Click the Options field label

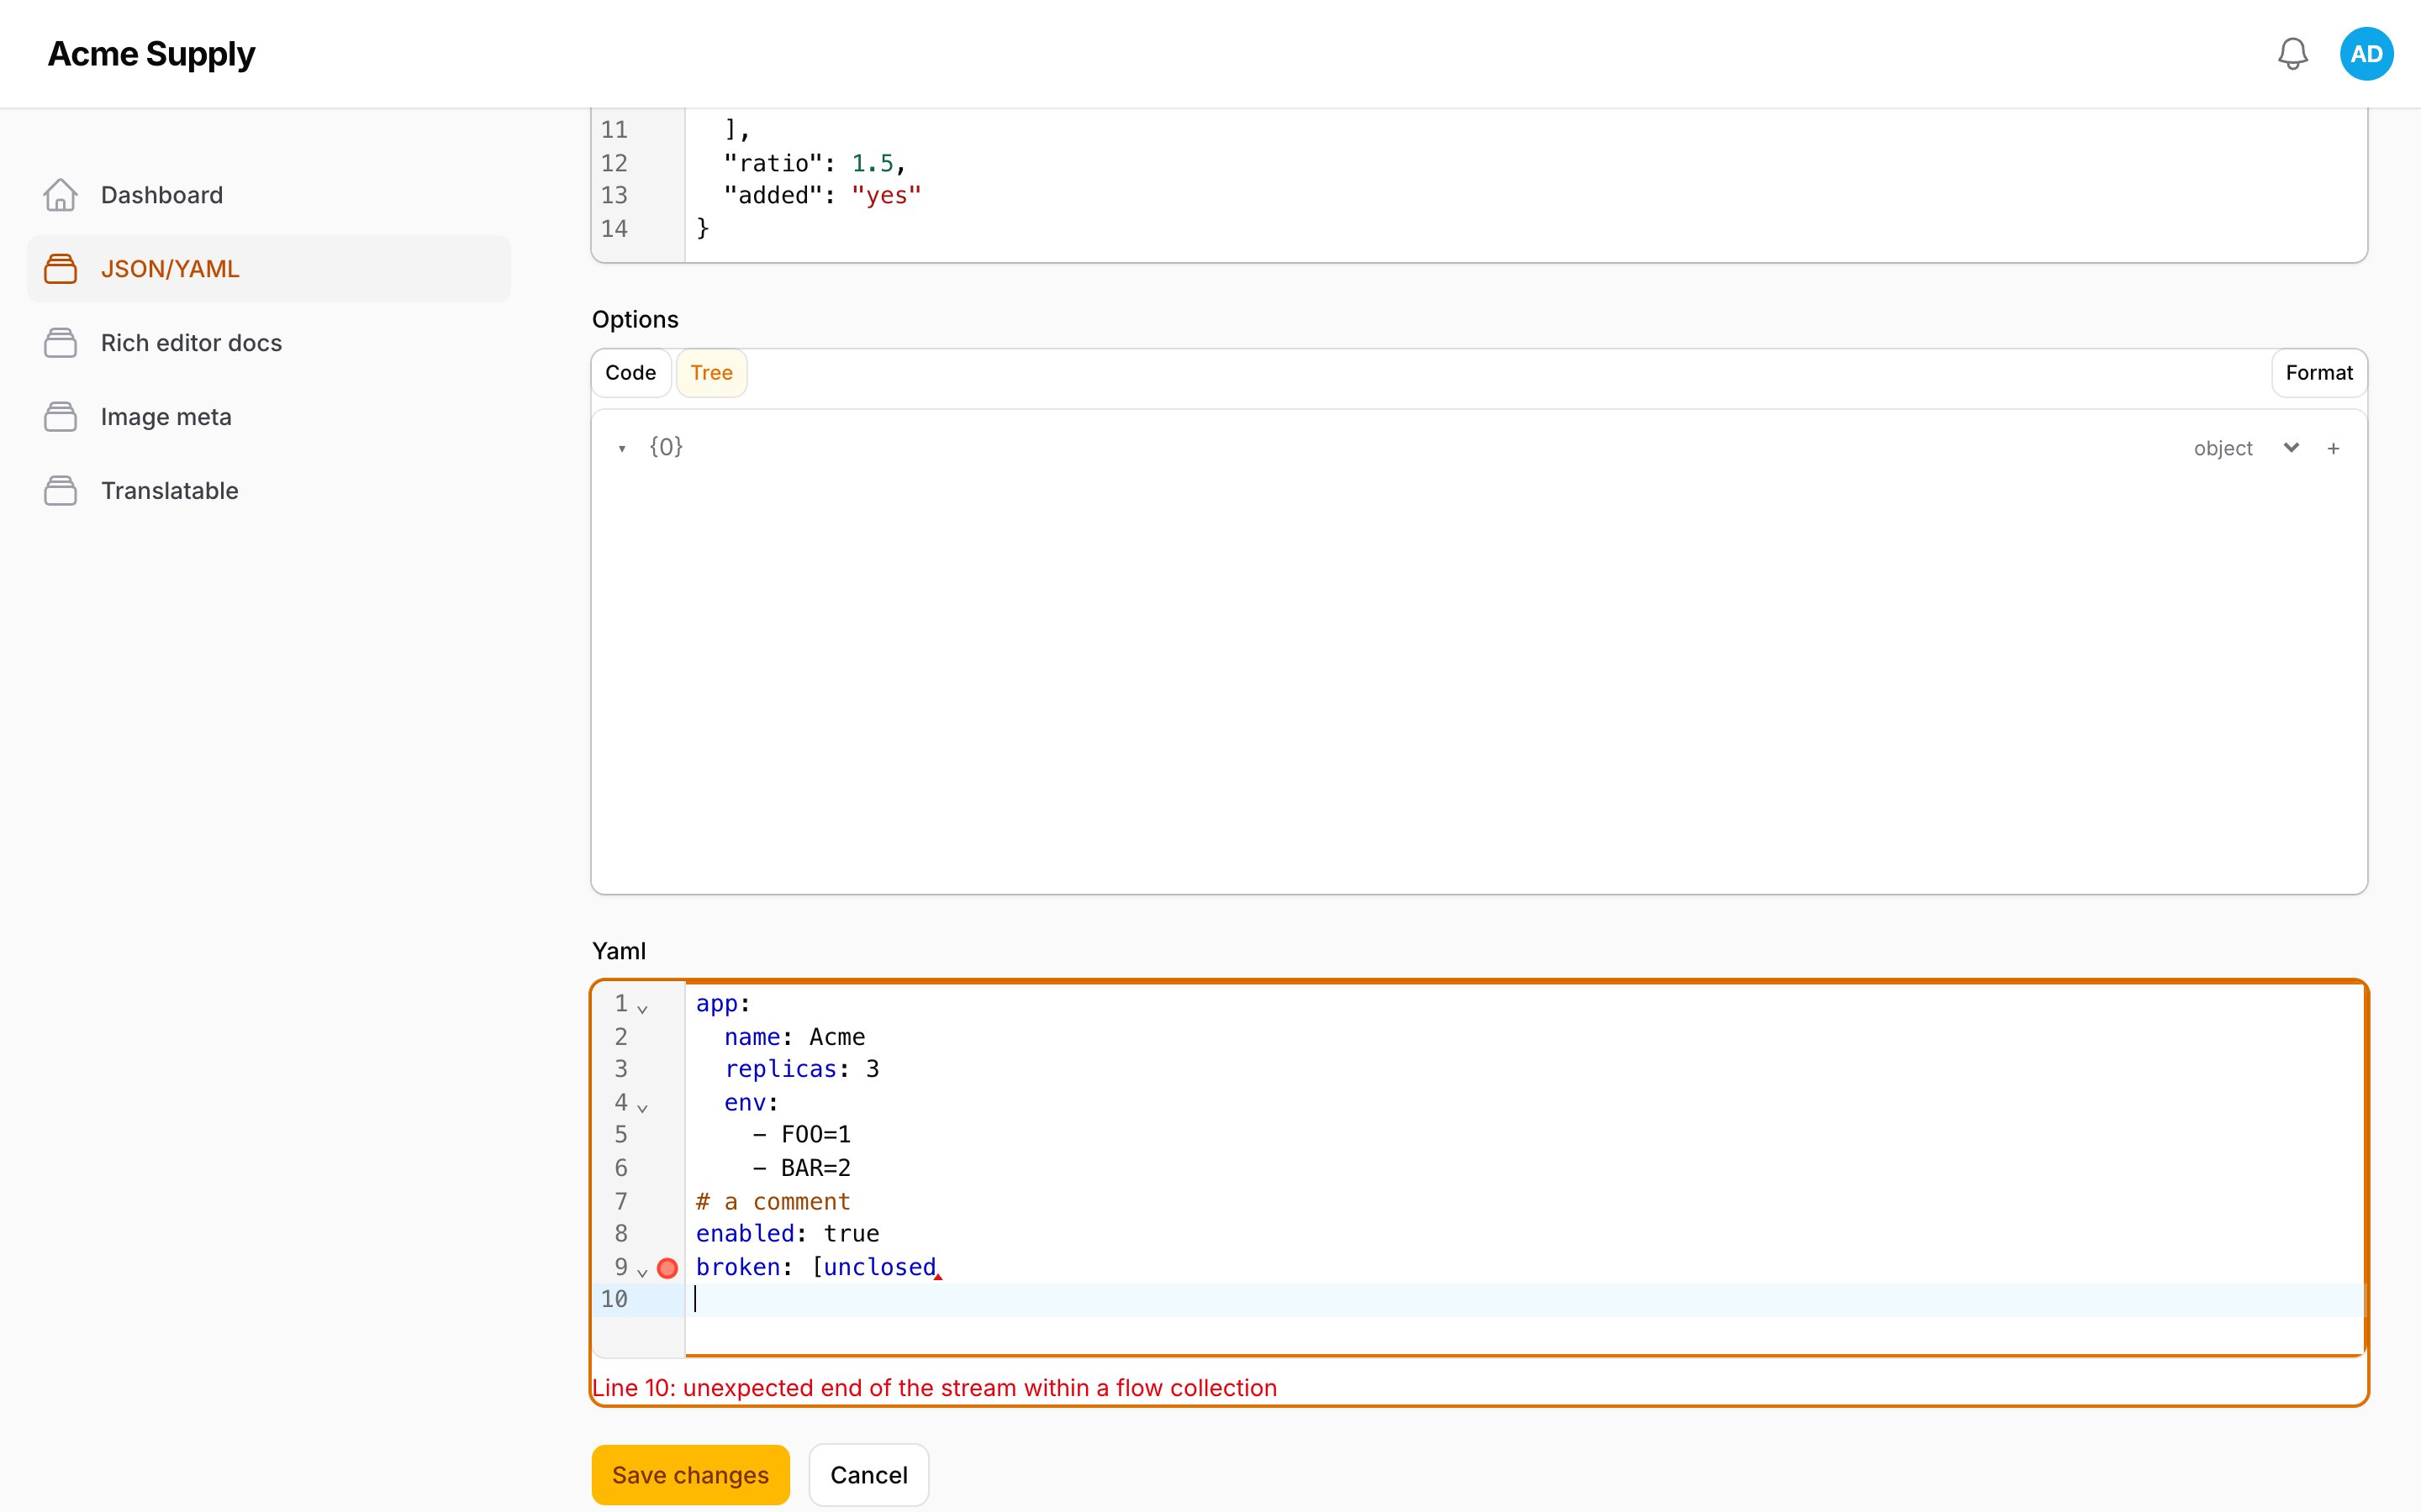pyautogui.click(x=636, y=320)
